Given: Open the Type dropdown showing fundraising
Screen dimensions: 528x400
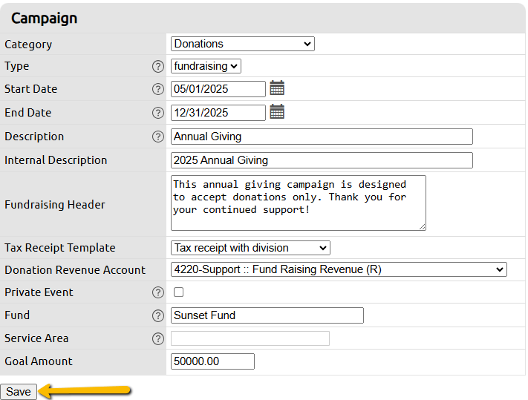Looking at the screenshot, I should 206,66.
